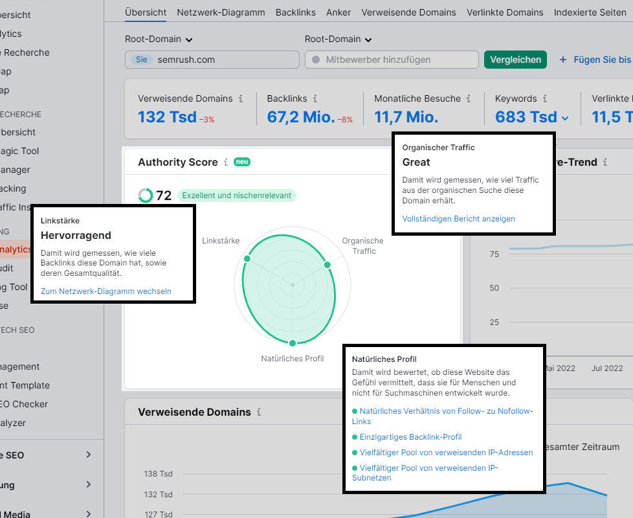Open the second Root-Domain dropdown for competitor
Viewport: 633px width, 518px height.
click(339, 39)
